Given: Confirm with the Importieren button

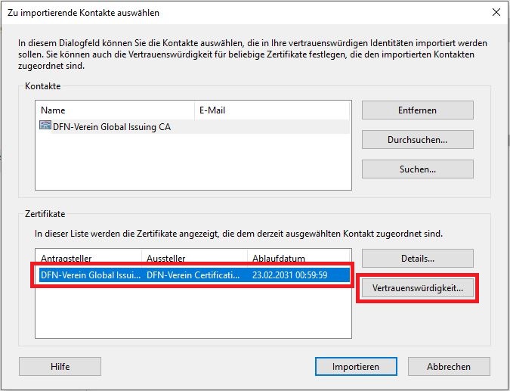Looking at the screenshot, I should click(x=355, y=367).
